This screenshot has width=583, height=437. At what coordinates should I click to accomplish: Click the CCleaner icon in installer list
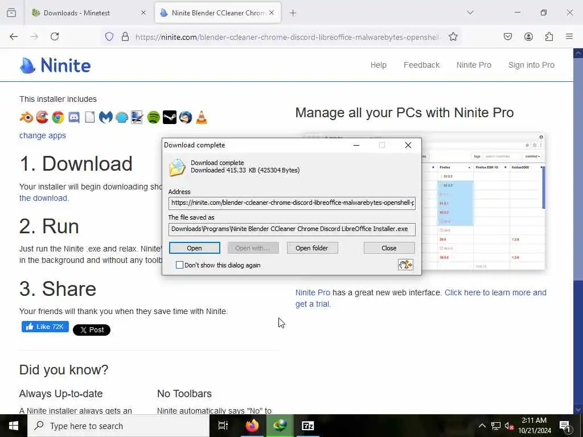click(x=42, y=117)
